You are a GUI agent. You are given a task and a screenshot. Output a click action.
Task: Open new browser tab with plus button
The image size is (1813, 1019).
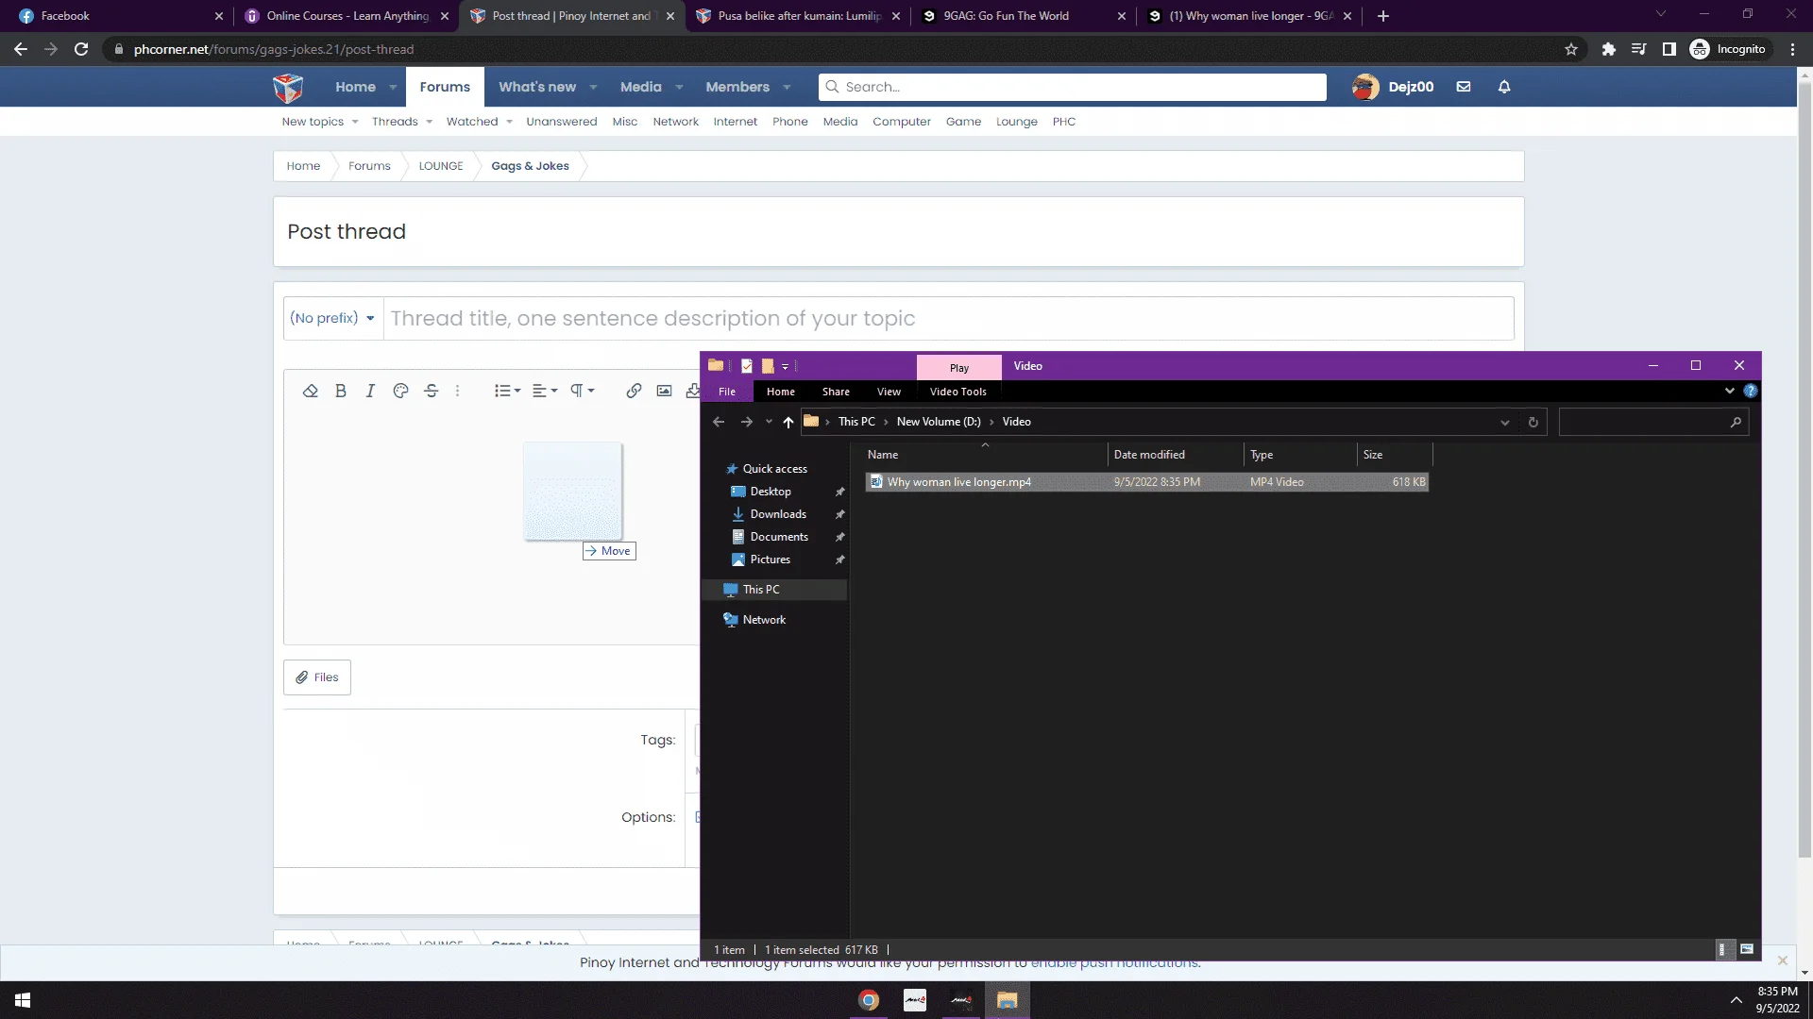tap(1383, 16)
